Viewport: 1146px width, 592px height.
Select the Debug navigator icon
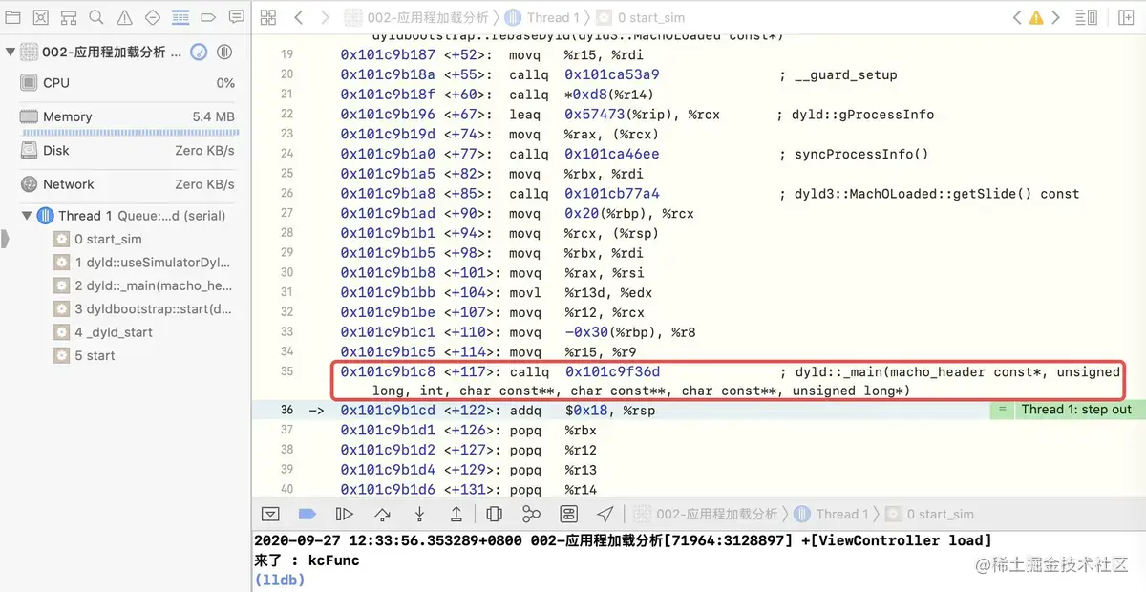coord(180,17)
